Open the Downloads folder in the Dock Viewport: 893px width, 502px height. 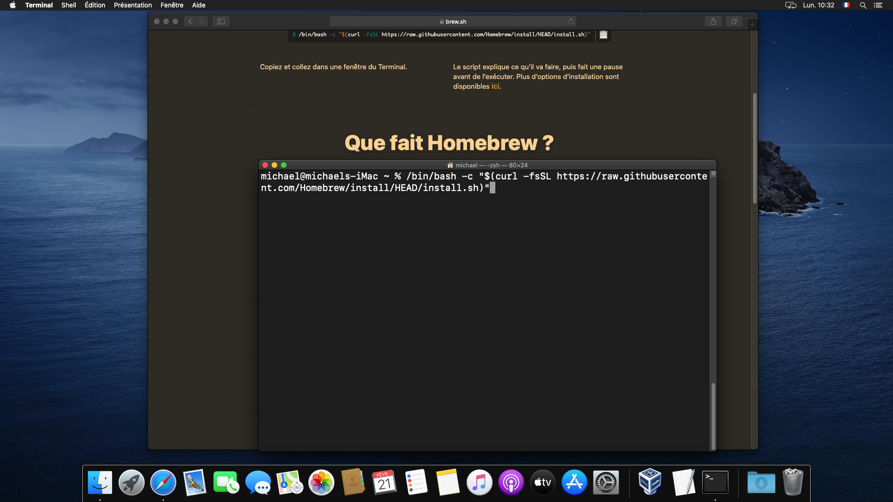761,482
